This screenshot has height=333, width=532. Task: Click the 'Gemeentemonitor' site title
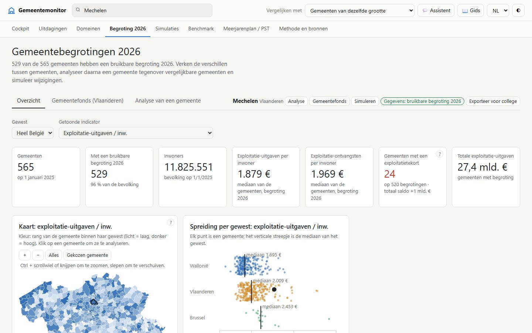(42, 10)
